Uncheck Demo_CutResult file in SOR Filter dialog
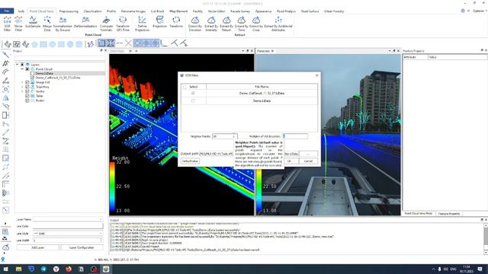The width and height of the screenshot is (488, 274). click(193, 93)
